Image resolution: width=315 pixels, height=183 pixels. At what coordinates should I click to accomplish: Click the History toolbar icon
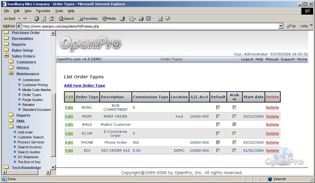(x=122, y=19)
